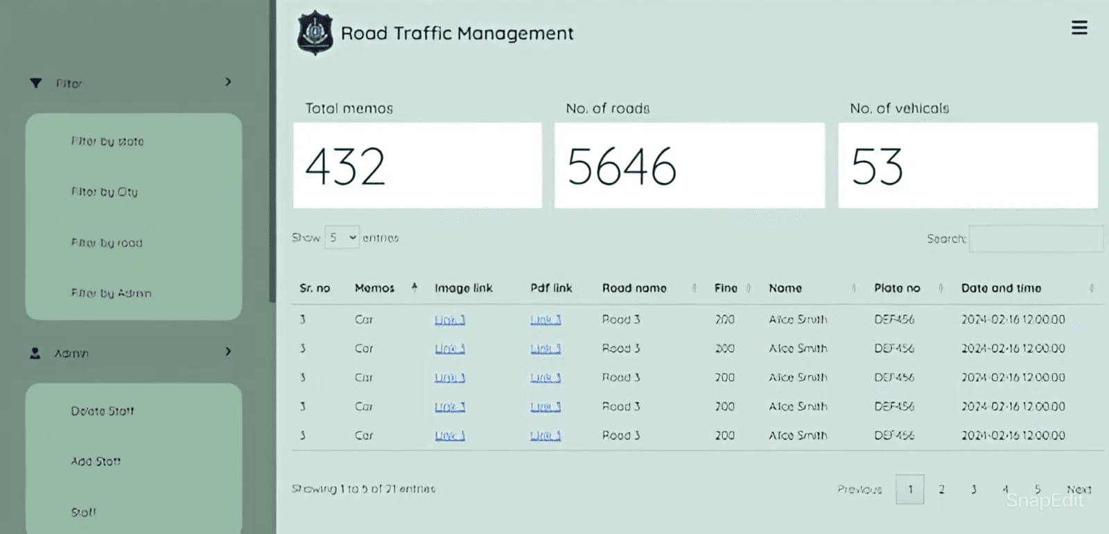Screen dimensions: 1109x534
Task: Click Car memo in third row
Action: point(364,378)
